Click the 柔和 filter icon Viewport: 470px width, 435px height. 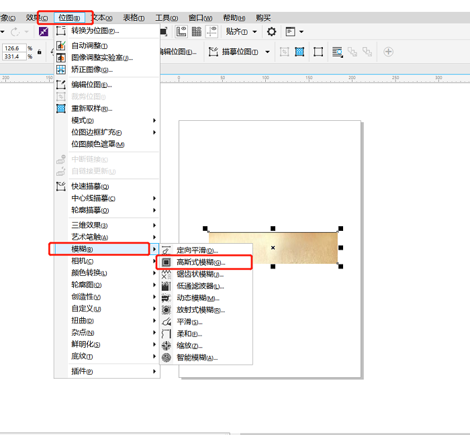point(167,334)
